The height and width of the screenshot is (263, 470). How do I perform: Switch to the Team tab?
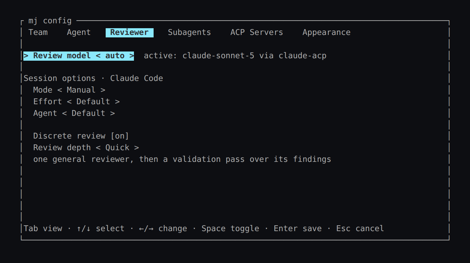coord(38,32)
